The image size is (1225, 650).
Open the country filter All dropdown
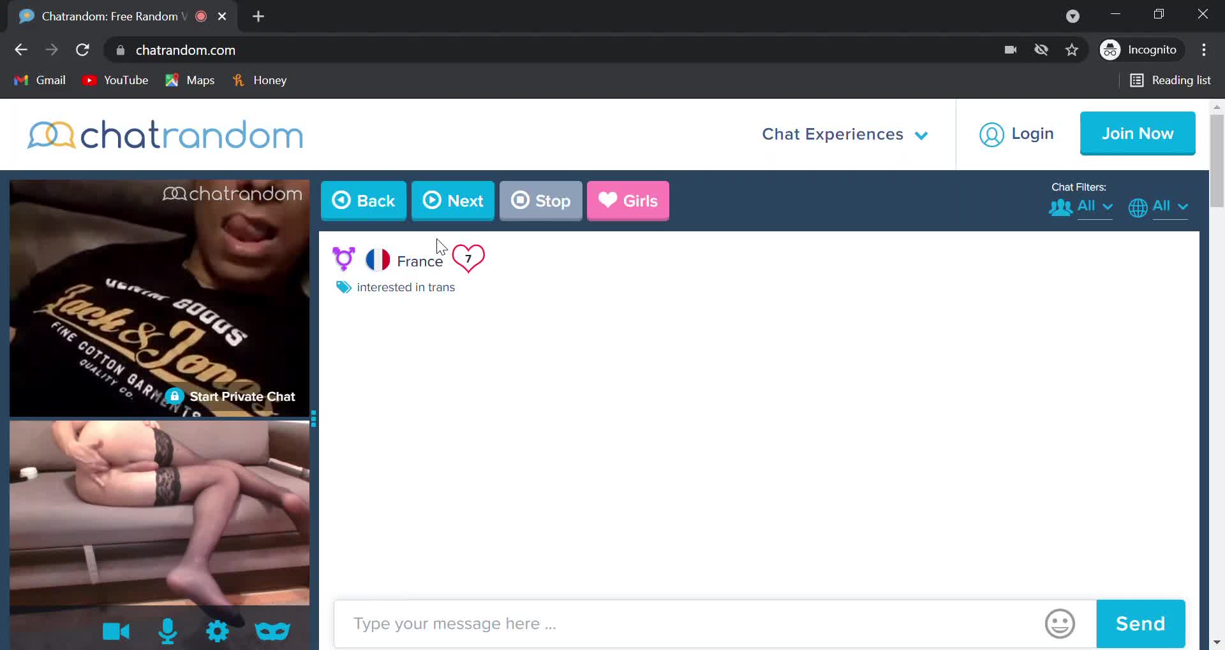pyautogui.click(x=1159, y=206)
